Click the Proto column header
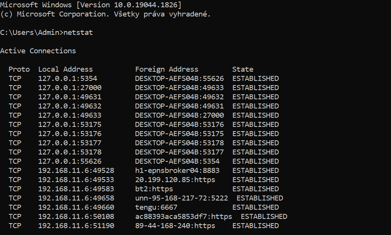This screenshot has height=235, width=391. click(x=19, y=69)
